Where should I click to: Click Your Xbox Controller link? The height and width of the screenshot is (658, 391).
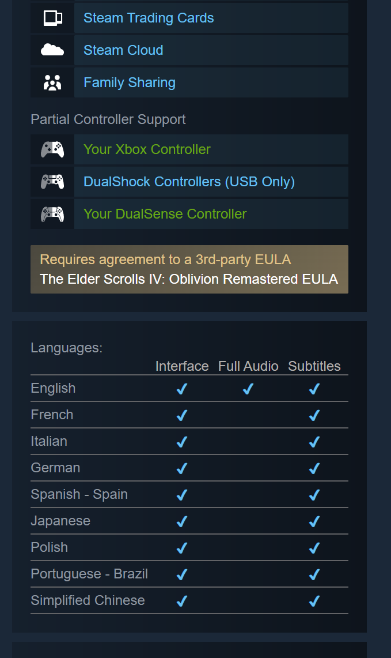(147, 149)
